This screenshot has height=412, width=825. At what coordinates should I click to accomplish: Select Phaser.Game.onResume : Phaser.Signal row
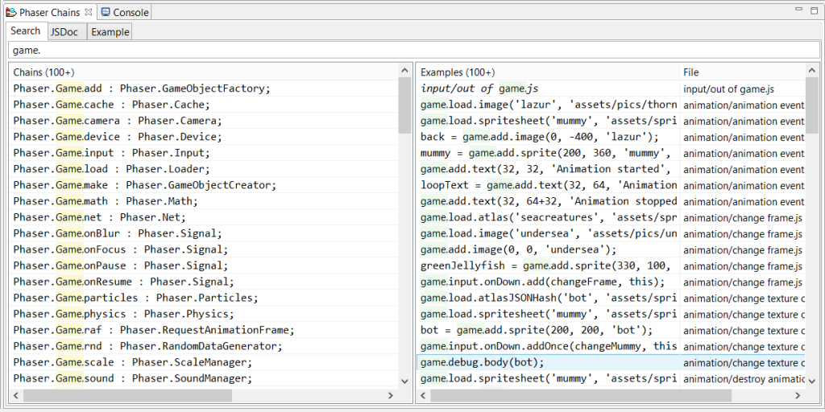tap(204, 282)
